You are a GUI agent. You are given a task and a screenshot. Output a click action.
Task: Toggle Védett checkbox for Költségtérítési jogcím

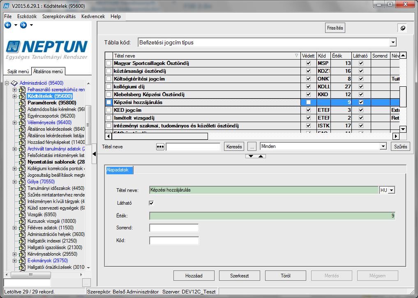click(308, 79)
